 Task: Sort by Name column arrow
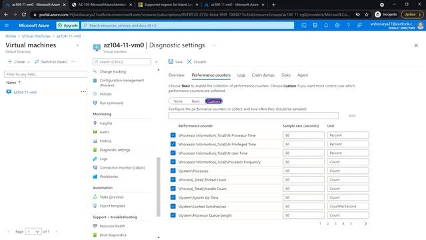tap(19, 82)
